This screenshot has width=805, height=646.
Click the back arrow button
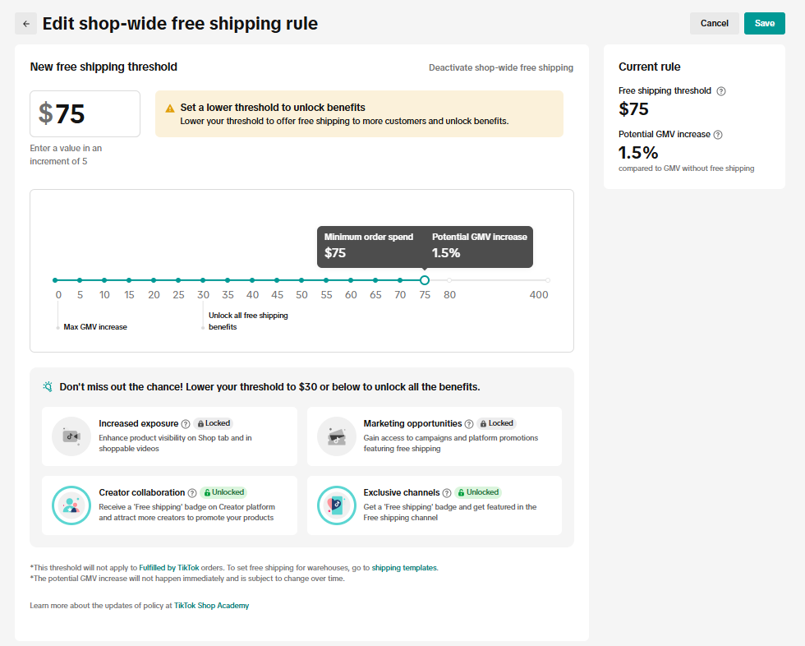(x=25, y=24)
